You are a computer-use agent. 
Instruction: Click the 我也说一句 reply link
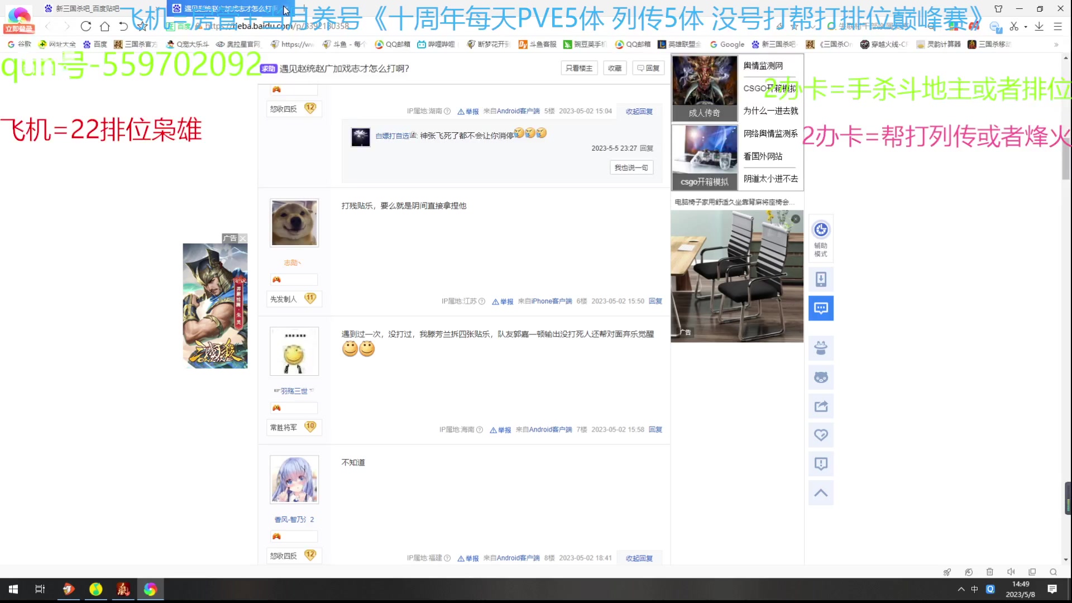[x=631, y=167]
